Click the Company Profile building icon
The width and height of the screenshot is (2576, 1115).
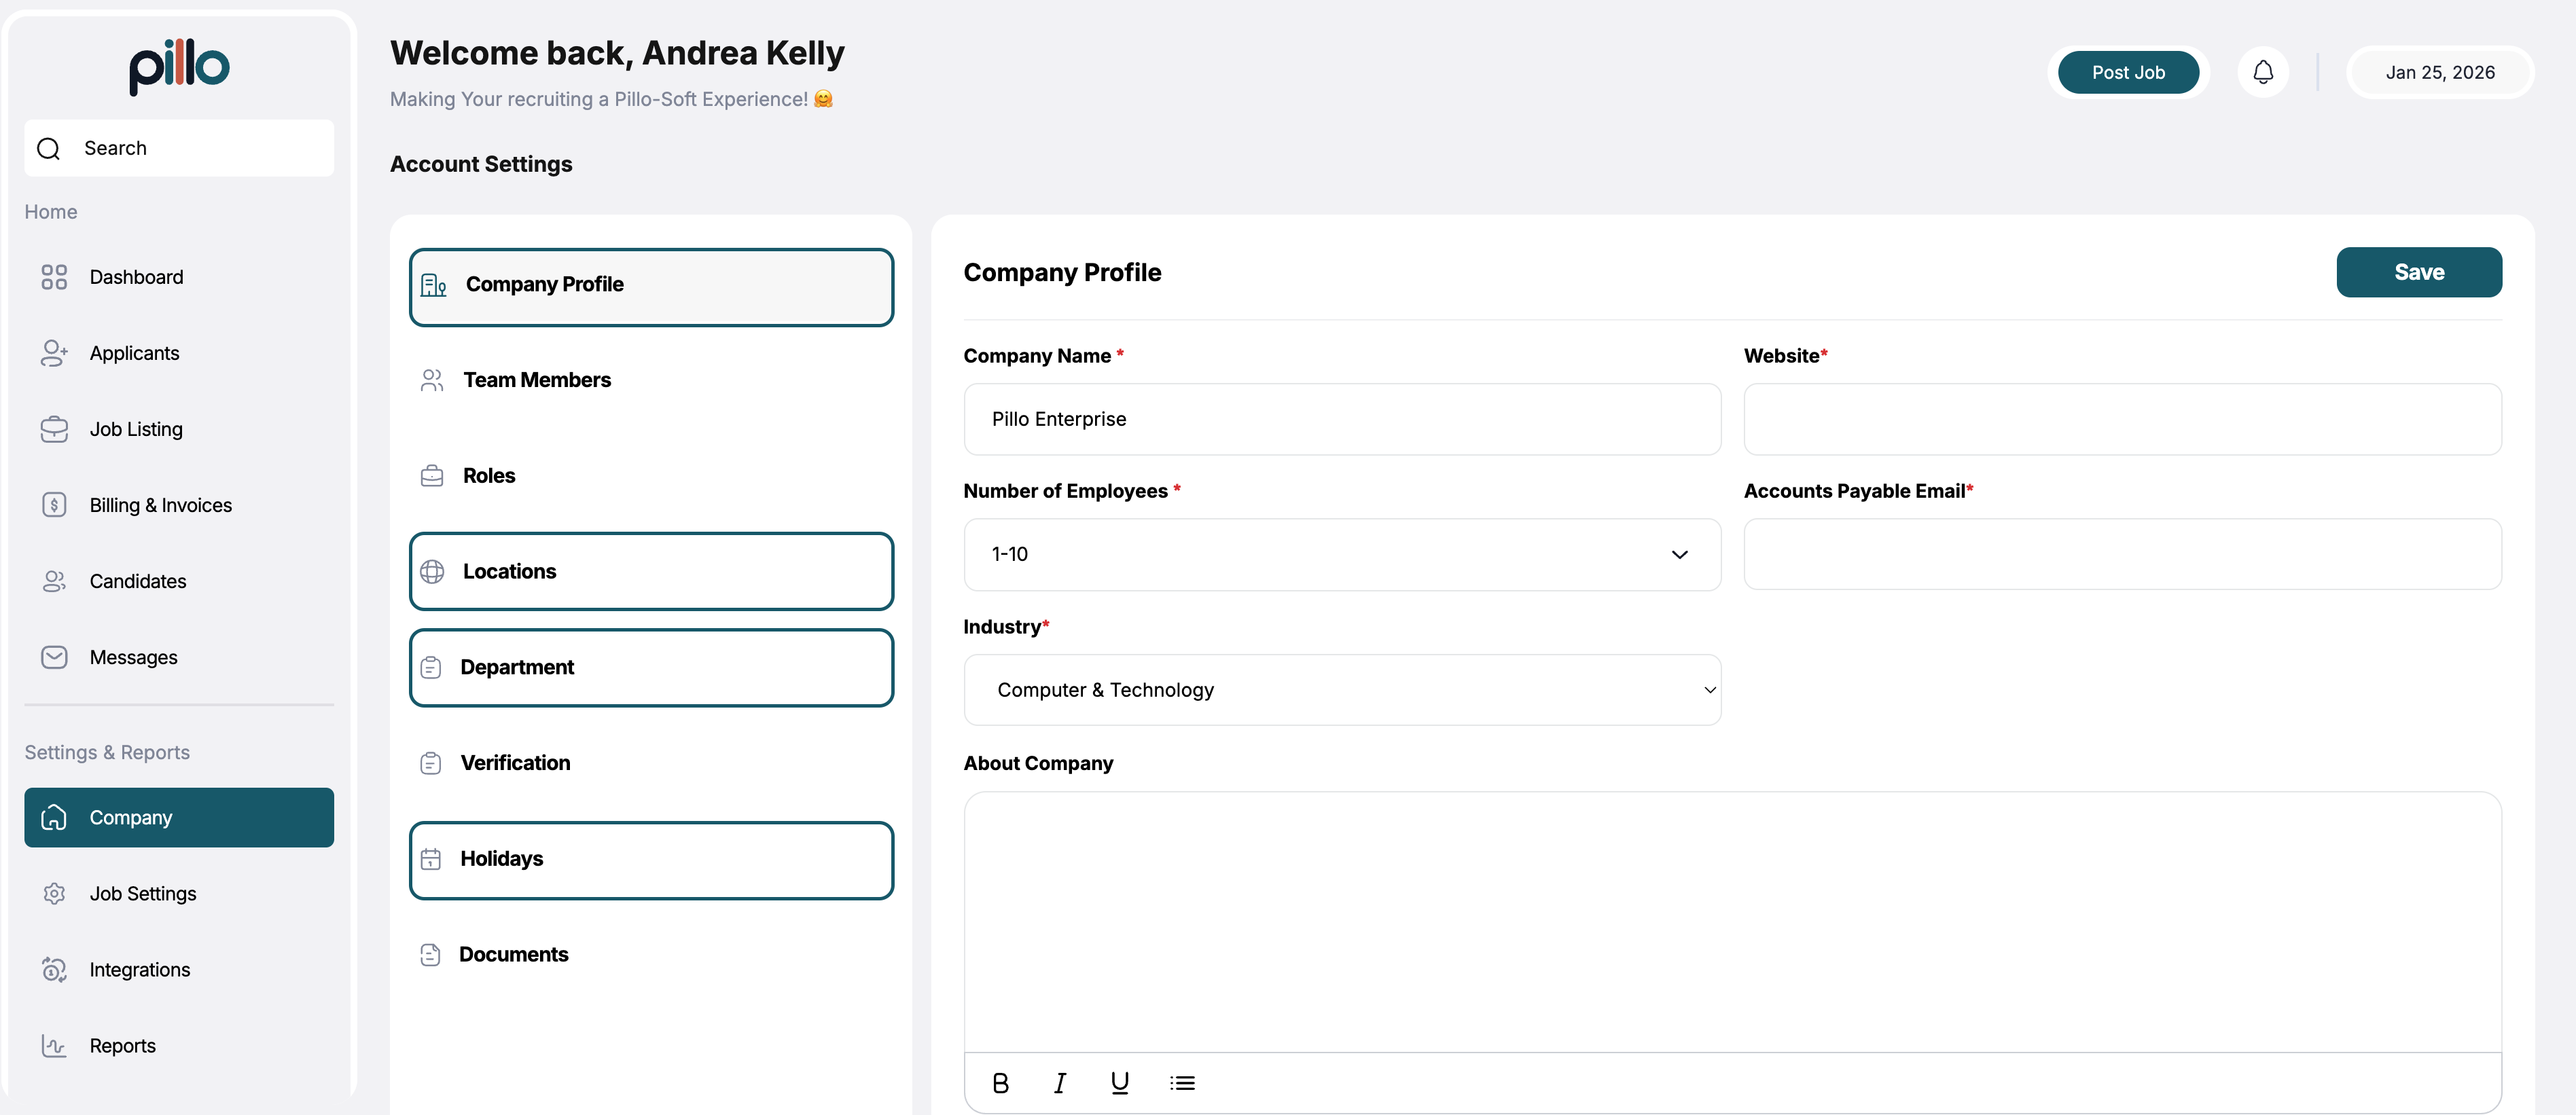(x=433, y=285)
